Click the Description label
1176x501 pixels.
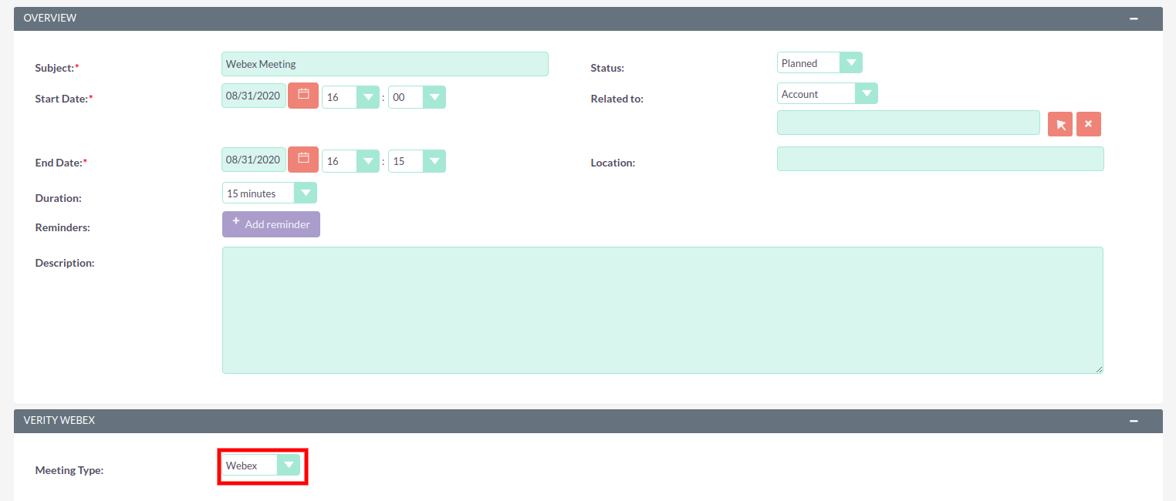65,263
